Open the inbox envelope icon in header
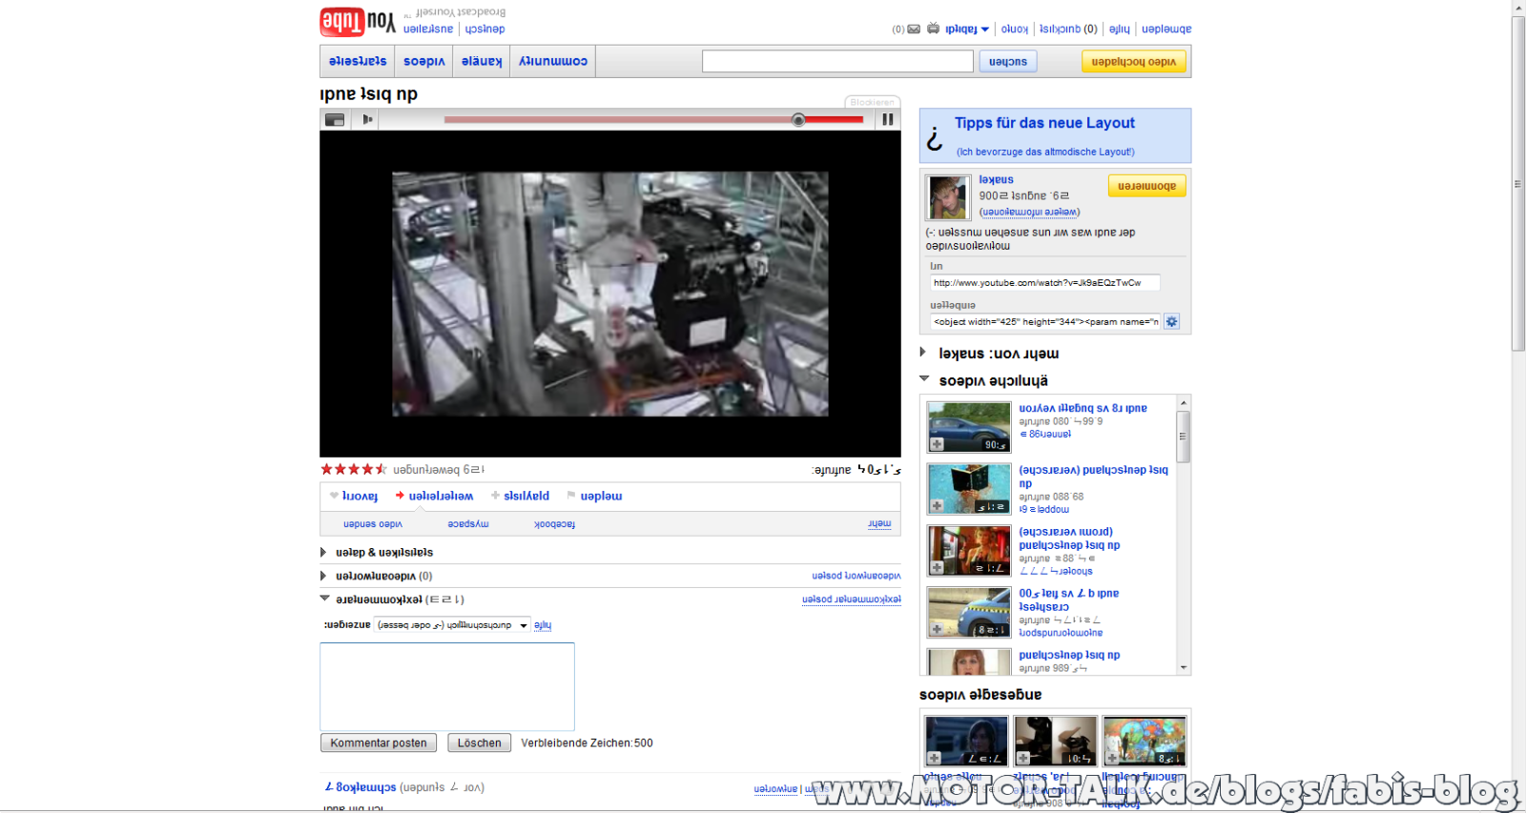This screenshot has height=813, width=1526. (914, 30)
